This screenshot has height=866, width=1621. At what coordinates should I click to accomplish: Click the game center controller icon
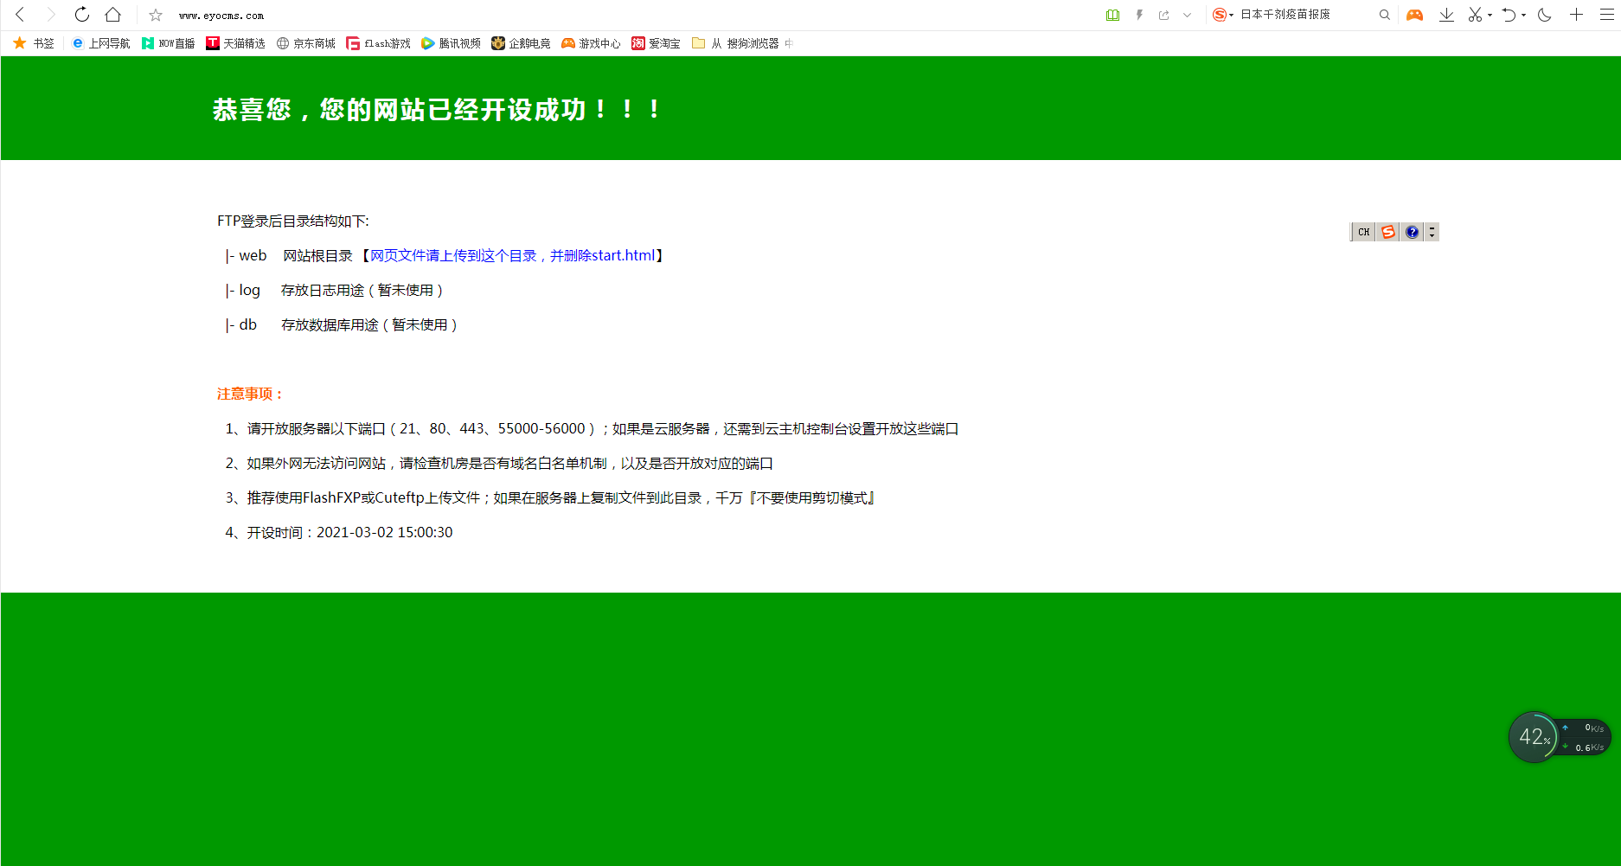[x=1414, y=15]
